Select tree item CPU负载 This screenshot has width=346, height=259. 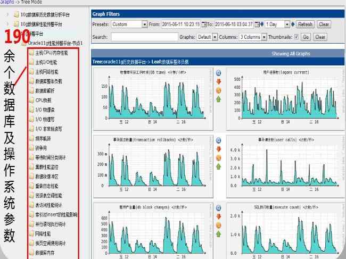click(x=43, y=101)
